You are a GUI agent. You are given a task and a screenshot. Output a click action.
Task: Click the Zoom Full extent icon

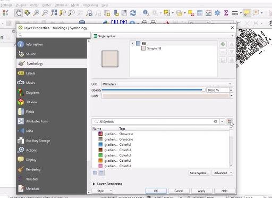(x=54, y=13)
